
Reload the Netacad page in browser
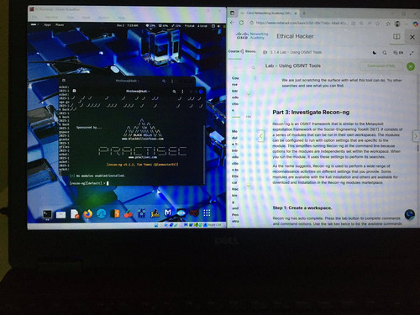click(241, 23)
